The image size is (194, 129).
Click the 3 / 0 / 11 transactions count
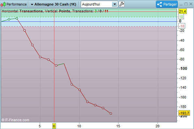coord(102,11)
